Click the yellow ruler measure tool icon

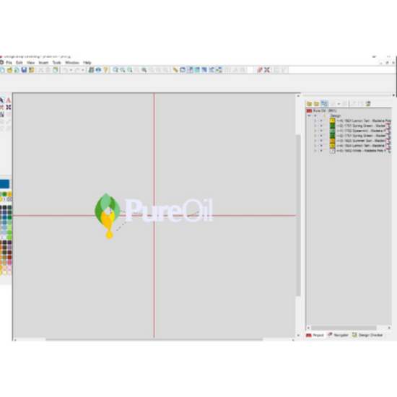[175, 70]
